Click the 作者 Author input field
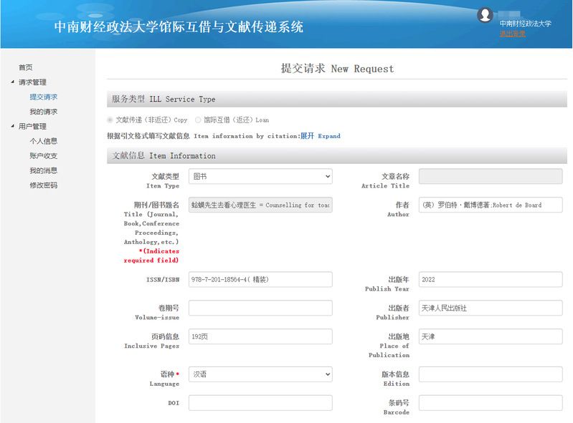 pos(491,205)
